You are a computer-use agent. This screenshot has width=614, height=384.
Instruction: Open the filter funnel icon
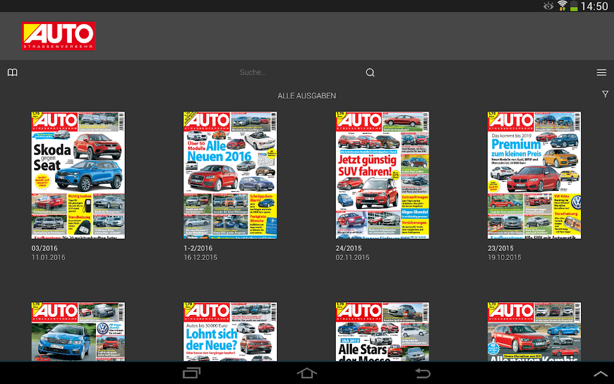[606, 94]
